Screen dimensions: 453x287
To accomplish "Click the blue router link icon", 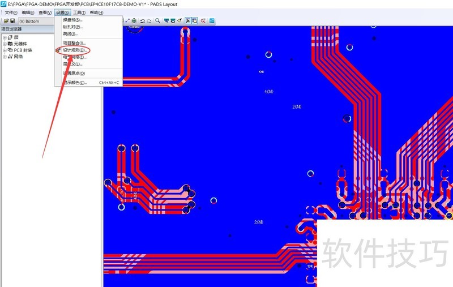I will point(212,20).
